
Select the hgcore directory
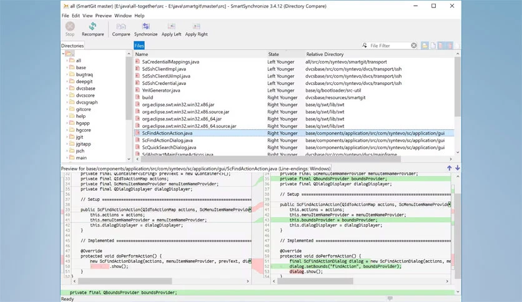click(83, 130)
